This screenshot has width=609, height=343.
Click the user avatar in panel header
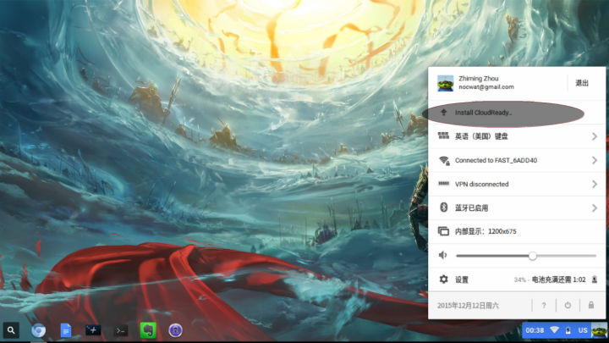445,83
